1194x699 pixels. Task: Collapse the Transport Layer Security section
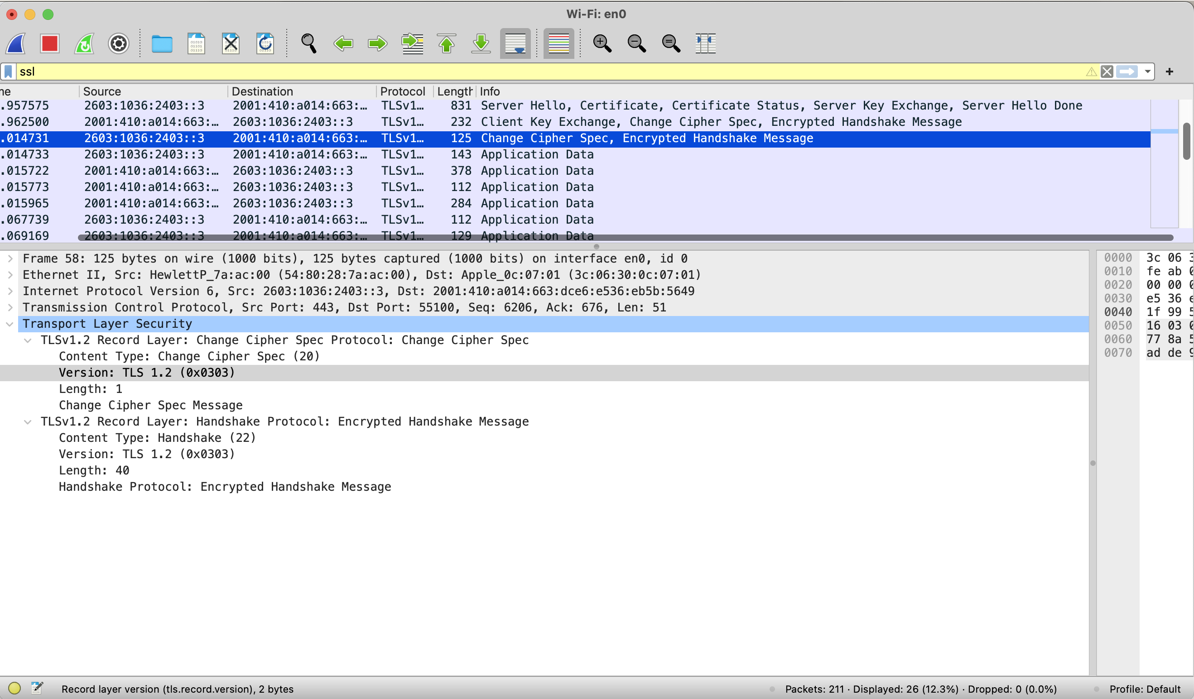10,324
